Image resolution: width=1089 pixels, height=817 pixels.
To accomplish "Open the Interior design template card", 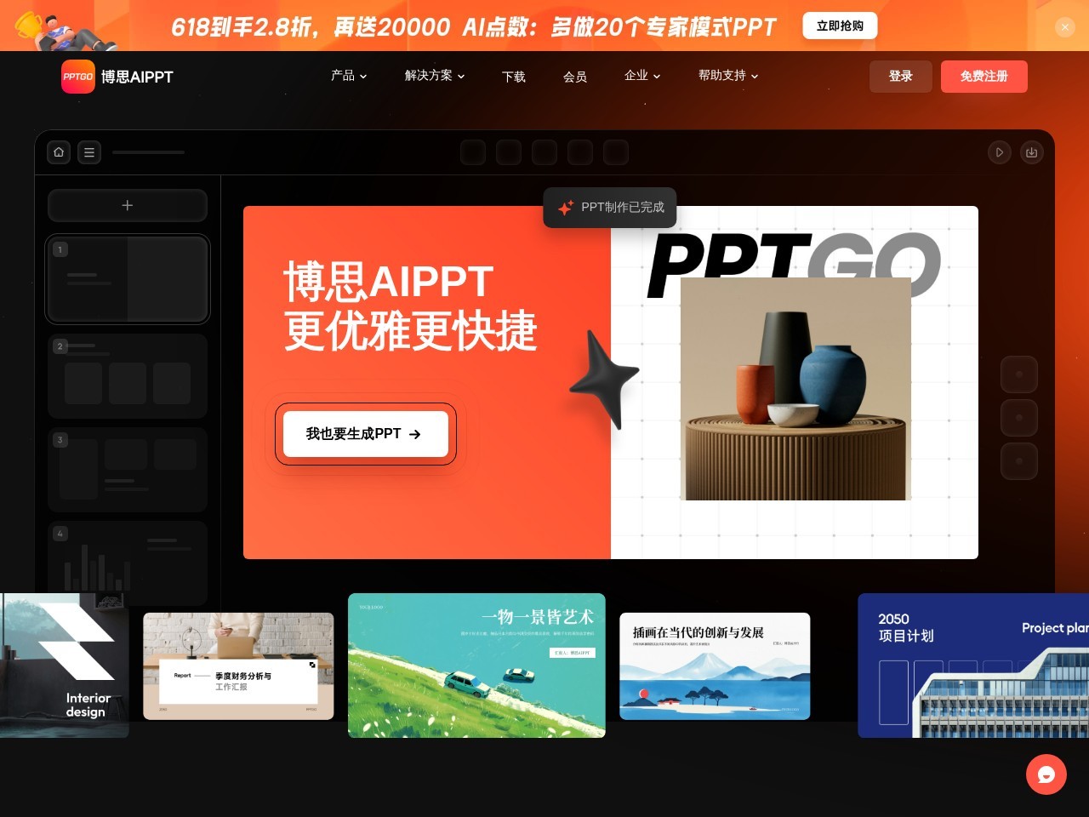I will coord(65,666).
